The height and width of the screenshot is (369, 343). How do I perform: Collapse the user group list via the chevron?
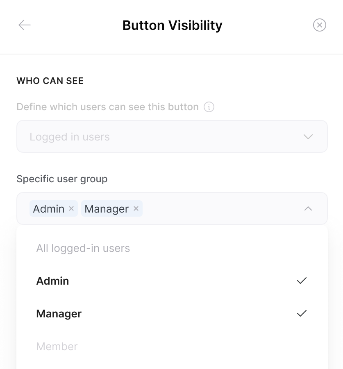pos(308,208)
